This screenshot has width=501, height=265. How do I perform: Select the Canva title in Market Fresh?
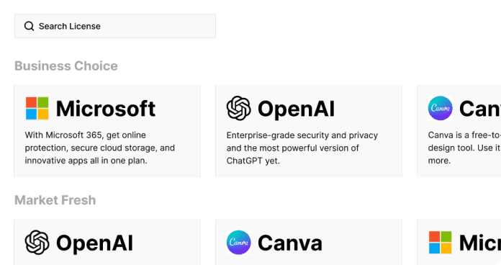pos(290,243)
